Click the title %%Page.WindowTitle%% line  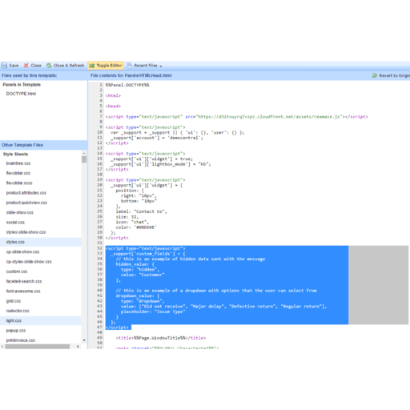[x=161, y=338]
